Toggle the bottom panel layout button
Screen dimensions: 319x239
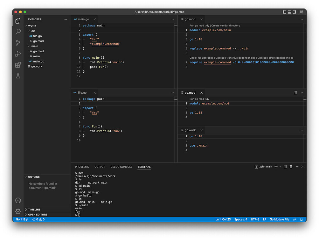[x=289, y=12]
